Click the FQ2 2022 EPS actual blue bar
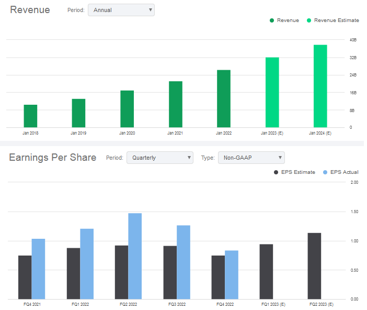Screen dimensions: 367x310 [135, 256]
